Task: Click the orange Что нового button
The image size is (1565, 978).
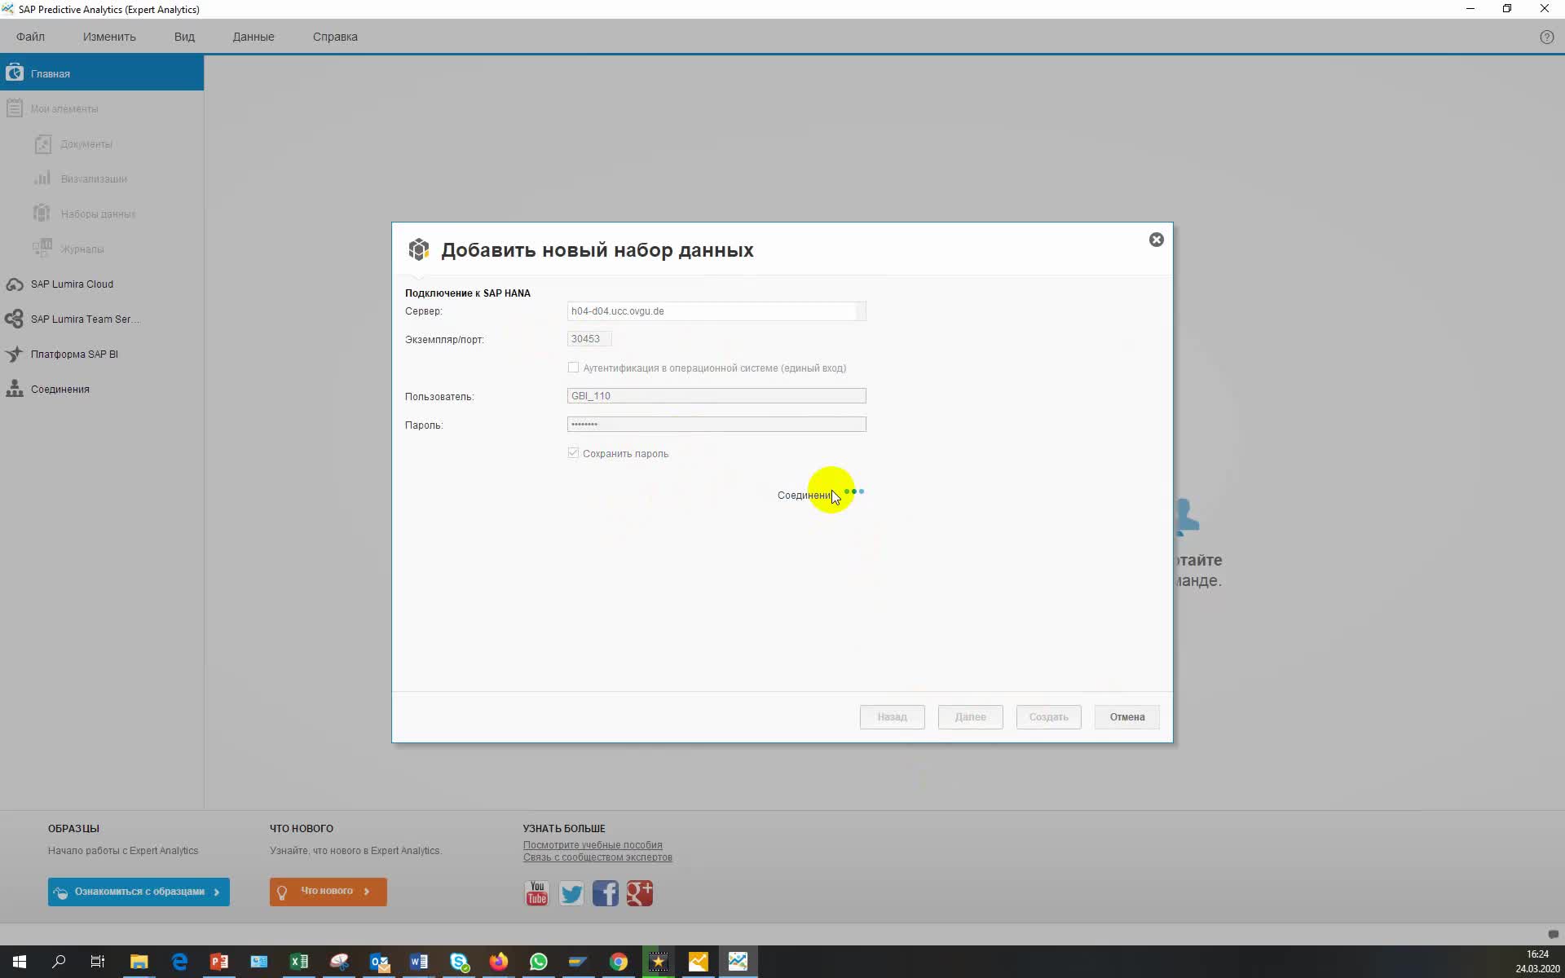Action: click(x=328, y=892)
